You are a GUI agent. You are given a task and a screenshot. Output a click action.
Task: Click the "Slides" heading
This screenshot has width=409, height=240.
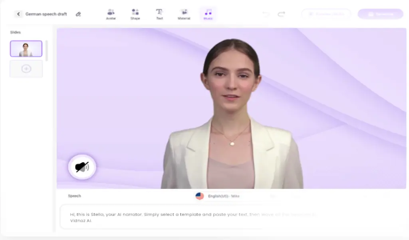pos(16,32)
